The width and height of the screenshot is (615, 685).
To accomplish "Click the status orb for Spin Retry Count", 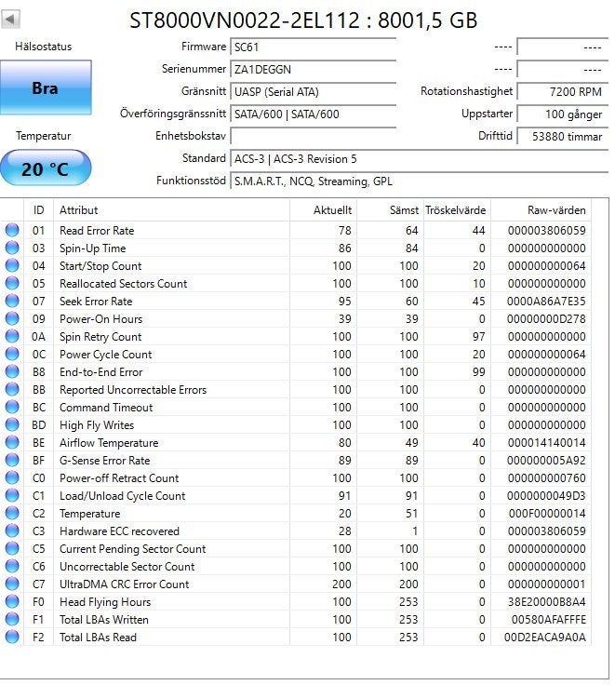I will coord(12,336).
